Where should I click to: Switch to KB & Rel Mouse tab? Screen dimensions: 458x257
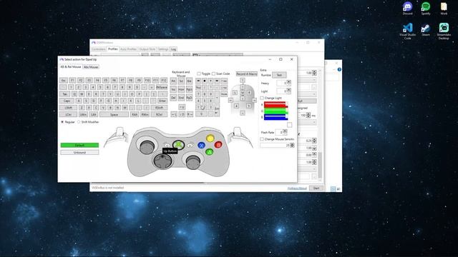(x=71, y=66)
